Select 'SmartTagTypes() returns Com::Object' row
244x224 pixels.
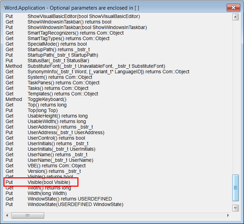[x=57, y=38]
